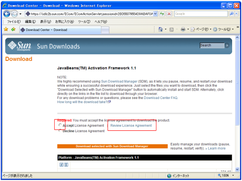Open the Download Center FAQ link
Image resolution: width=242 pixels, height=181 pixels.
click(160, 98)
